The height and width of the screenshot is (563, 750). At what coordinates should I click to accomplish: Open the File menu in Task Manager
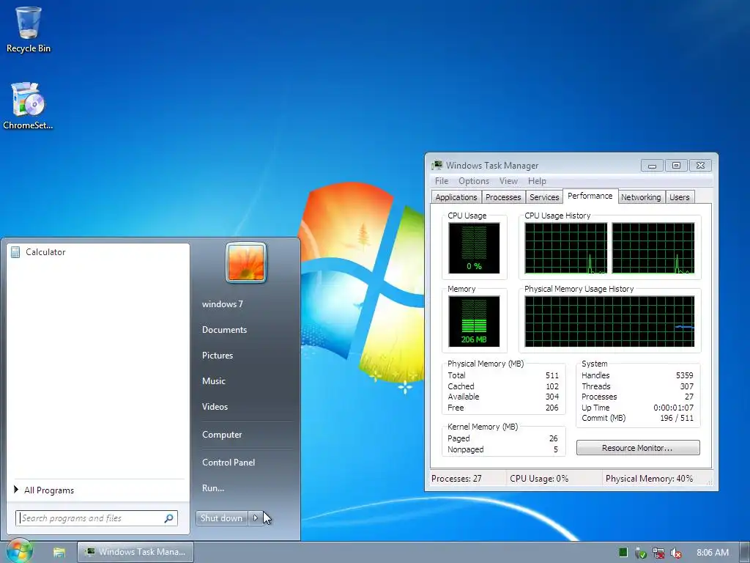point(442,181)
